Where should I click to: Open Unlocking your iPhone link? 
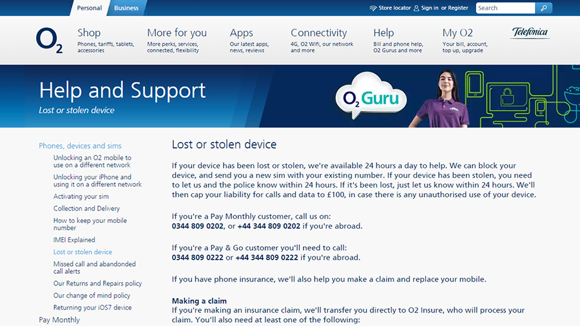point(97,180)
